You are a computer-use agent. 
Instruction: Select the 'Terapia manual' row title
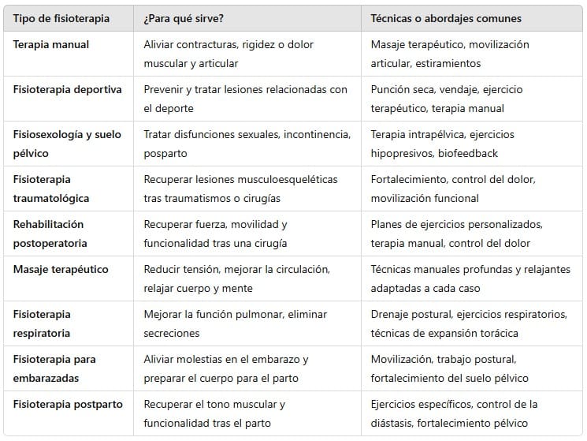pos(51,45)
